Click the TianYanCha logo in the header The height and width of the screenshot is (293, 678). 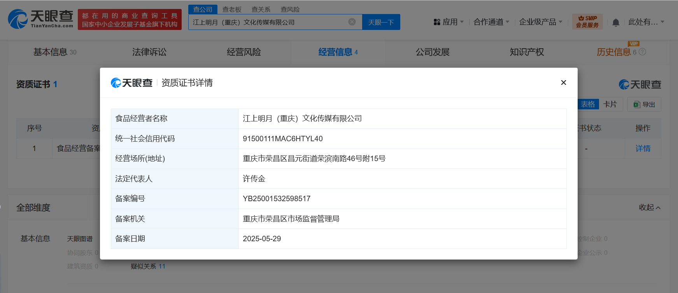[40, 19]
